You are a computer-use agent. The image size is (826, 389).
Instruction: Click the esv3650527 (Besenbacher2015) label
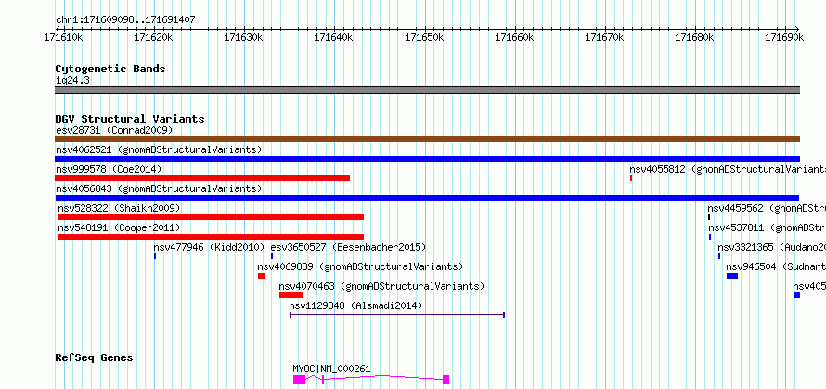click(348, 247)
